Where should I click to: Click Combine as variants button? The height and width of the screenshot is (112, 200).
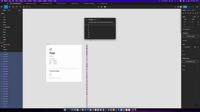pyautogui.click(x=191, y=36)
